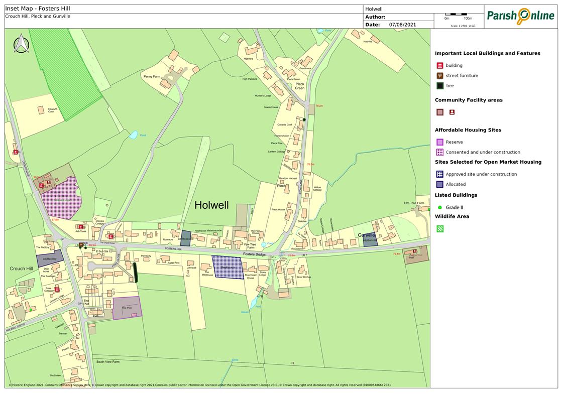Click the 'Important Local Buildings and Features' heading
The image size is (563, 398).
(488, 53)
